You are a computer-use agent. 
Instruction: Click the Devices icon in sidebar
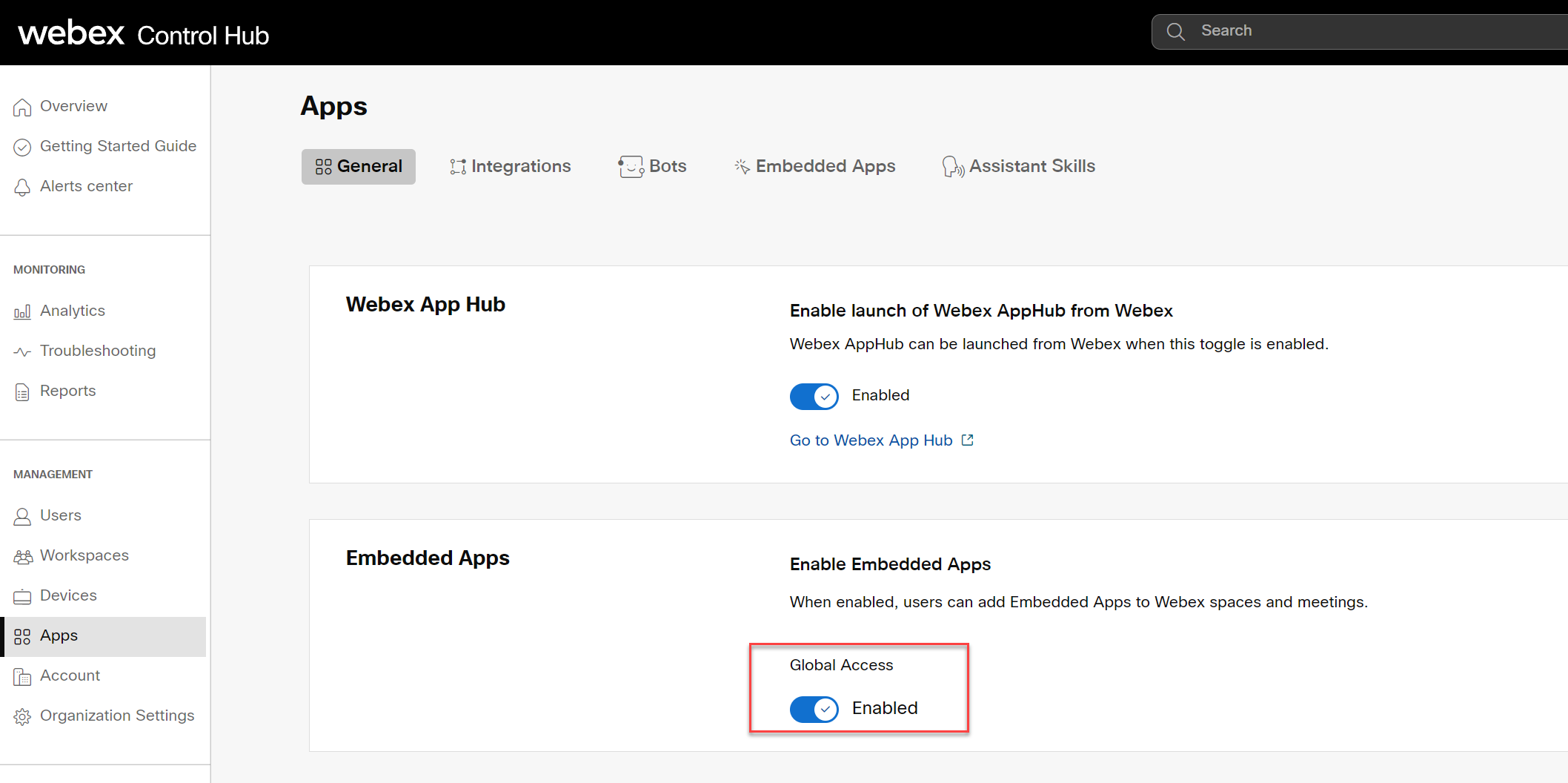tap(22, 597)
